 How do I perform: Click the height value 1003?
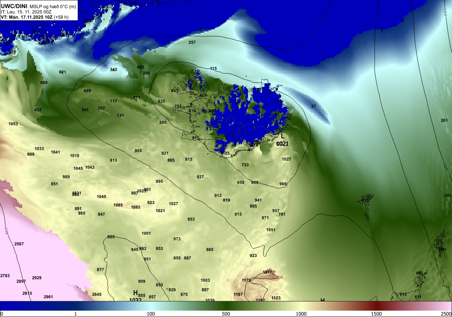(x=205, y=280)
